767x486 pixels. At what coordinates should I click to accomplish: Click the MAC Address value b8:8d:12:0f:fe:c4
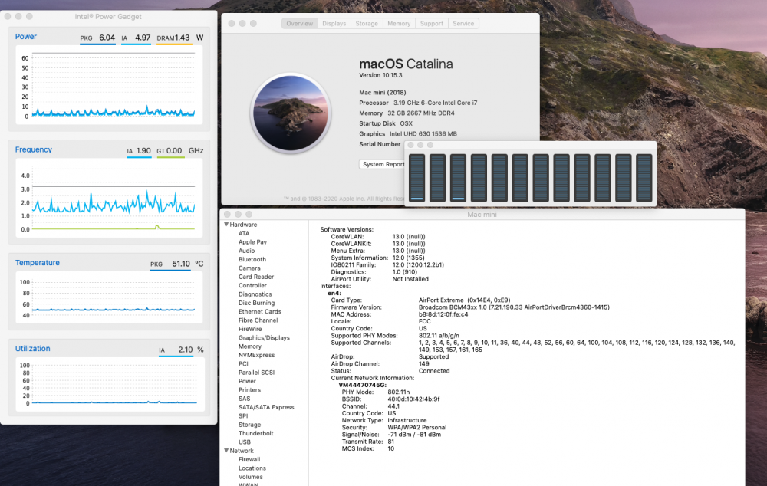(443, 314)
